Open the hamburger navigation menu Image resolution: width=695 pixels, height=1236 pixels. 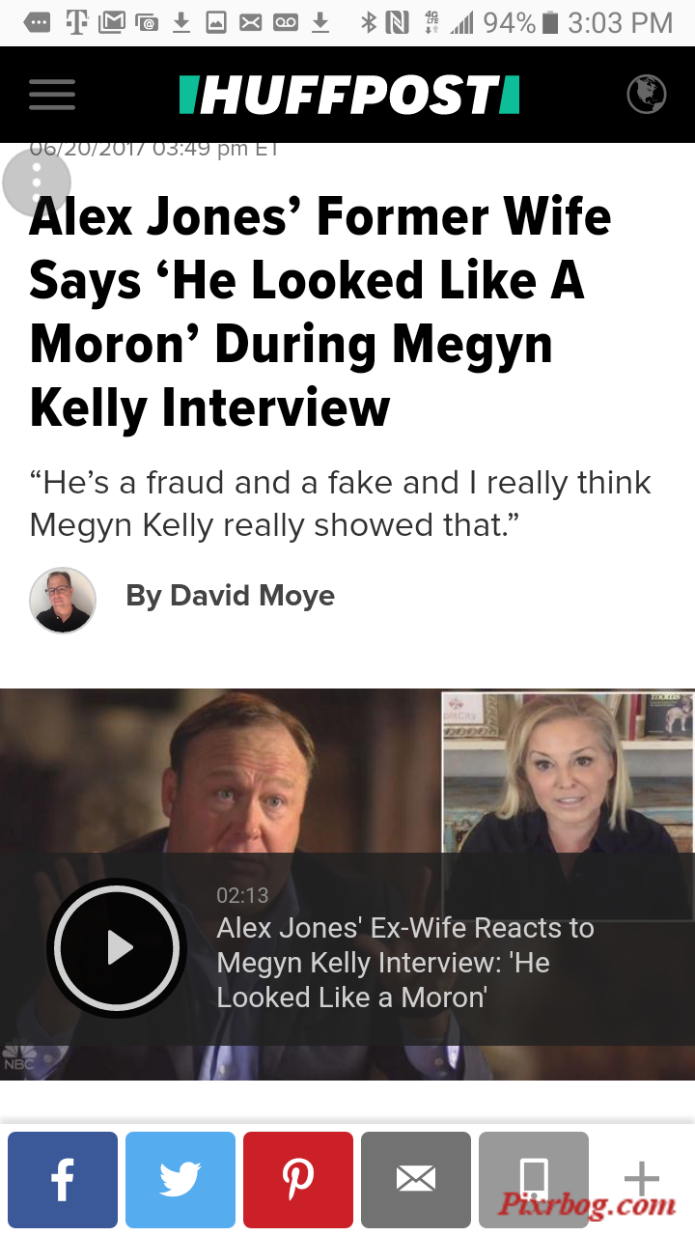coord(52,95)
